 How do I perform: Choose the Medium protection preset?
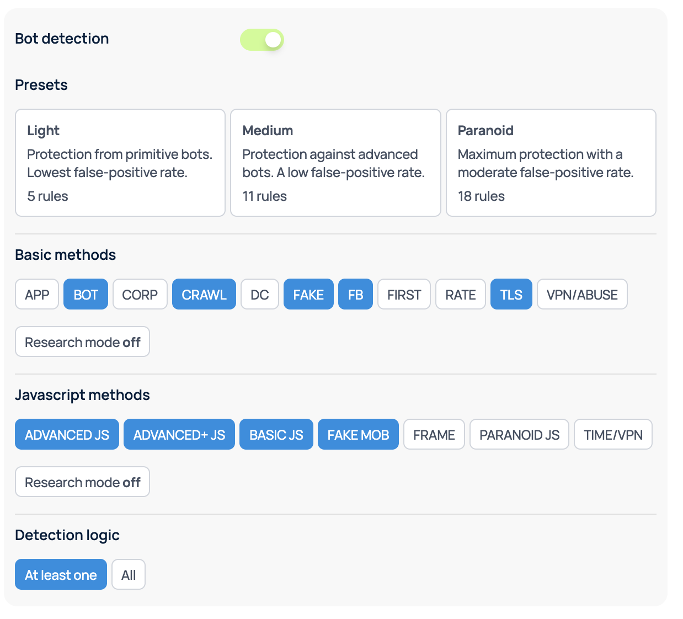click(335, 162)
